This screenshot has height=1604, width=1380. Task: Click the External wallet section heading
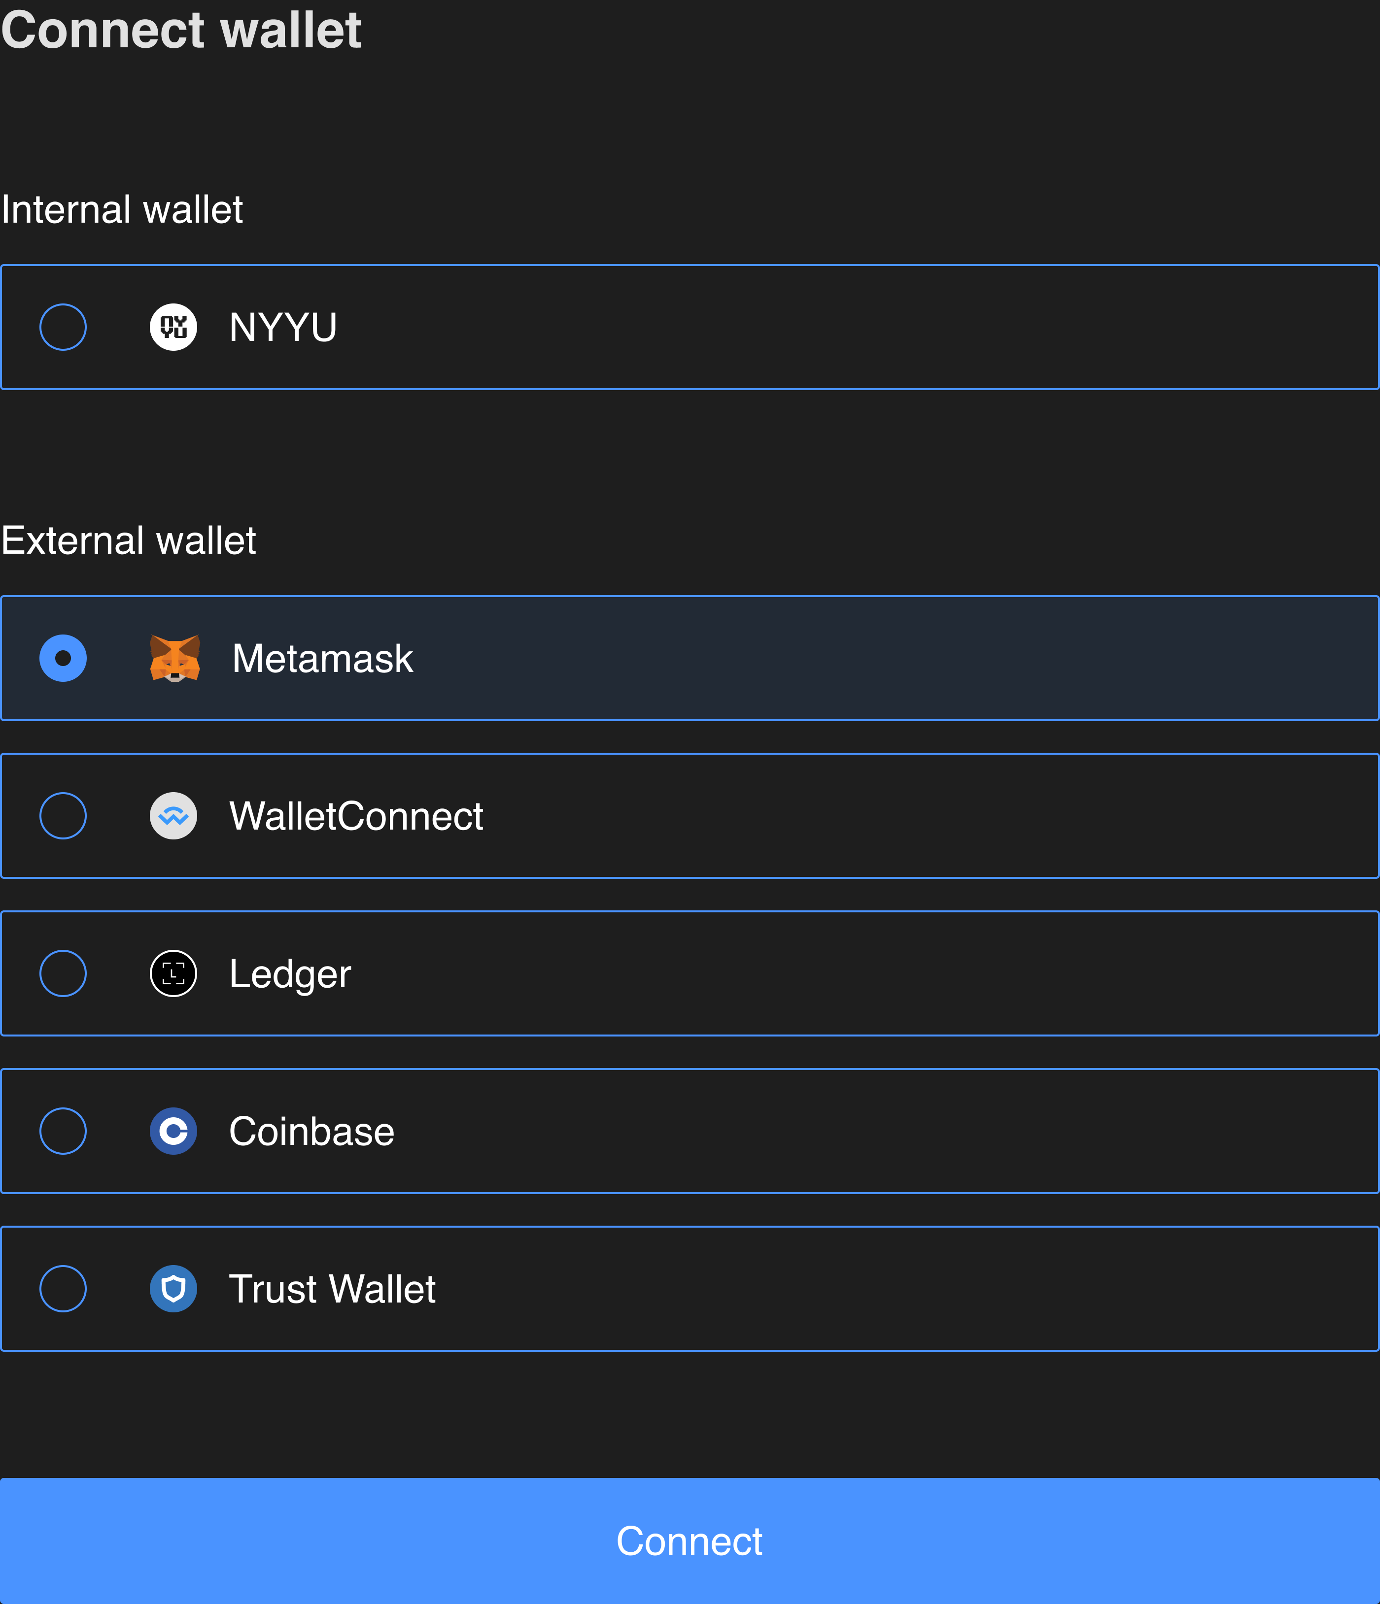(129, 539)
